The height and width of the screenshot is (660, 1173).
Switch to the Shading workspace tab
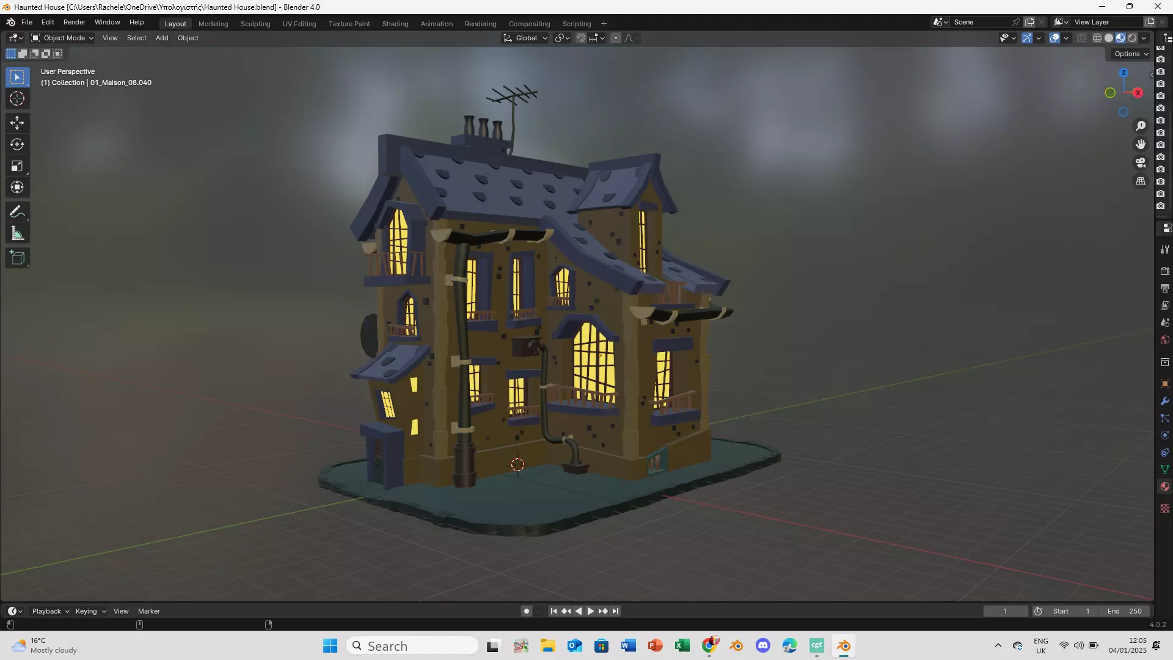[395, 24]
